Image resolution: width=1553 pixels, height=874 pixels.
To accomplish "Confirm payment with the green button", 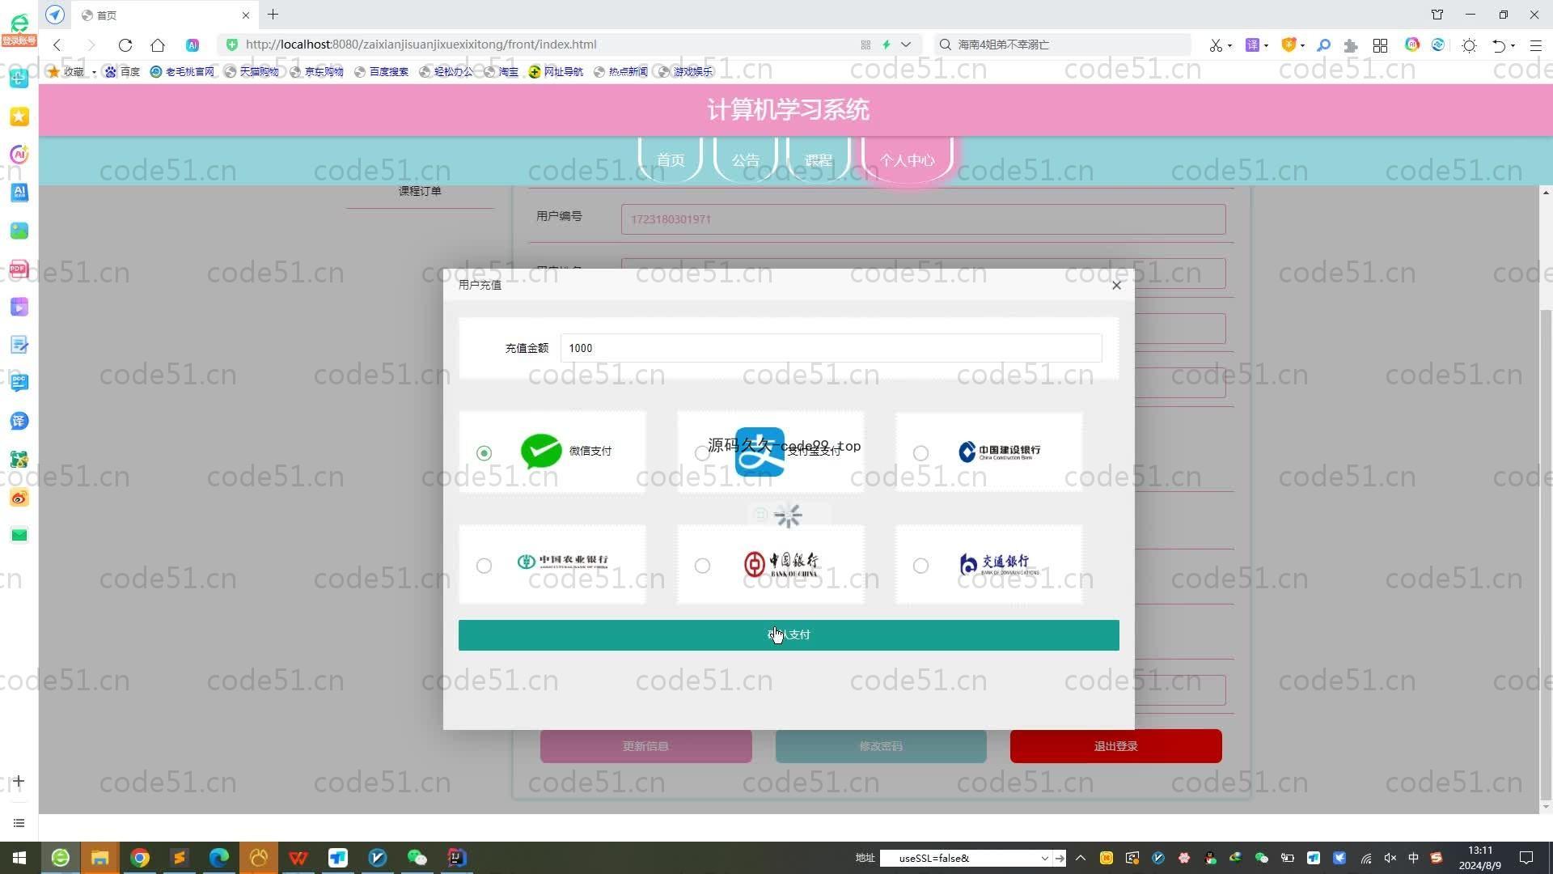I will [x=789, y=635].
